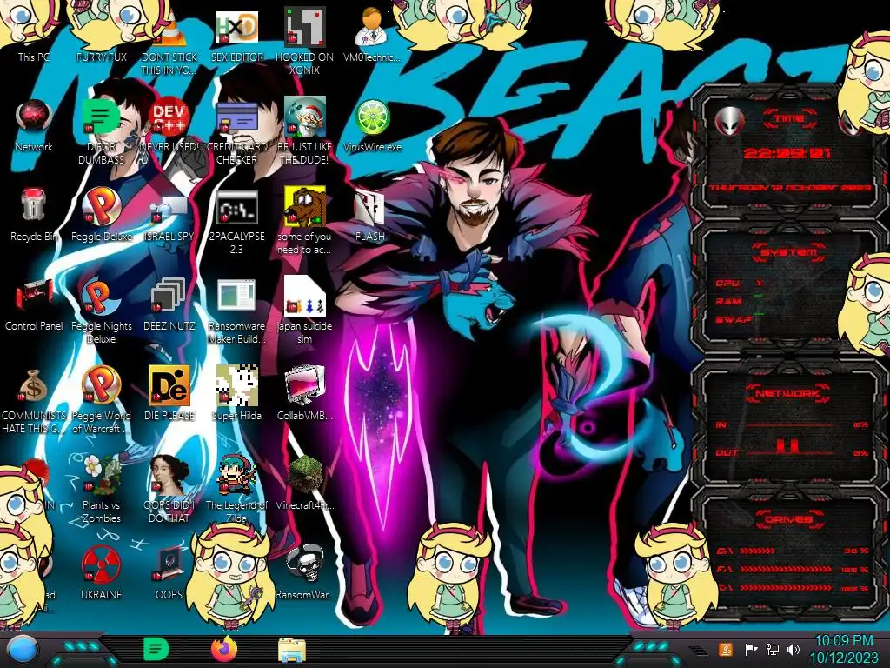The image size is (890, 668).
Task: Open File Explorer from the taskbar
Action: pos(292,650)
